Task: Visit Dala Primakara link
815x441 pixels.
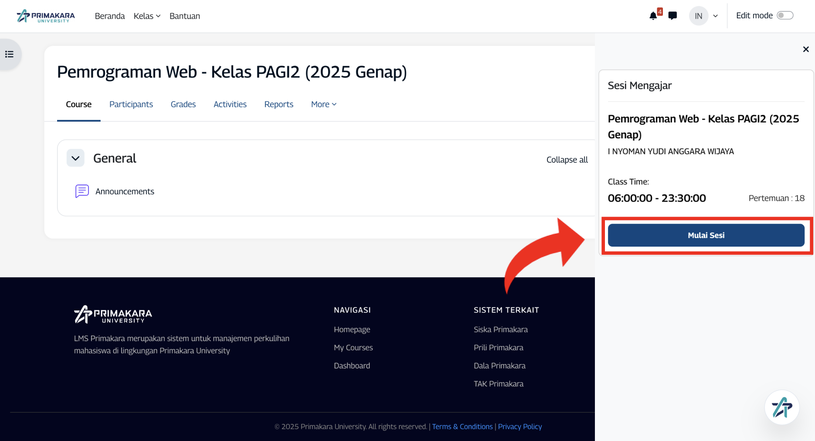Action: 499,366
